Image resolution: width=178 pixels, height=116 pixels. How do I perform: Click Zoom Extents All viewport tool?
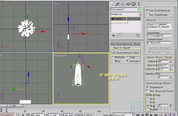(174, 115)
